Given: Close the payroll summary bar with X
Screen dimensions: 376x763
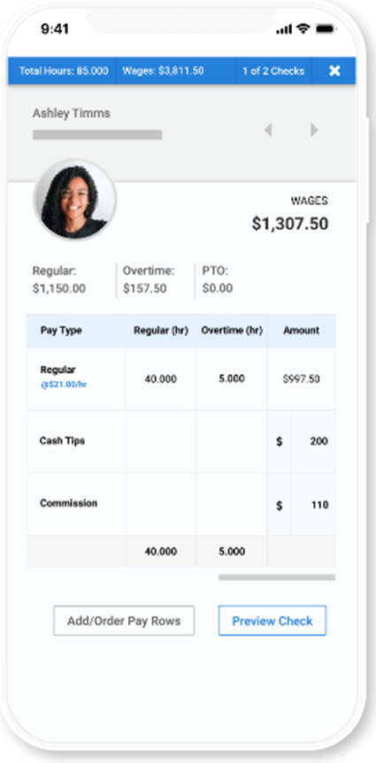Looking at the screenshot, I should (334, 71).
